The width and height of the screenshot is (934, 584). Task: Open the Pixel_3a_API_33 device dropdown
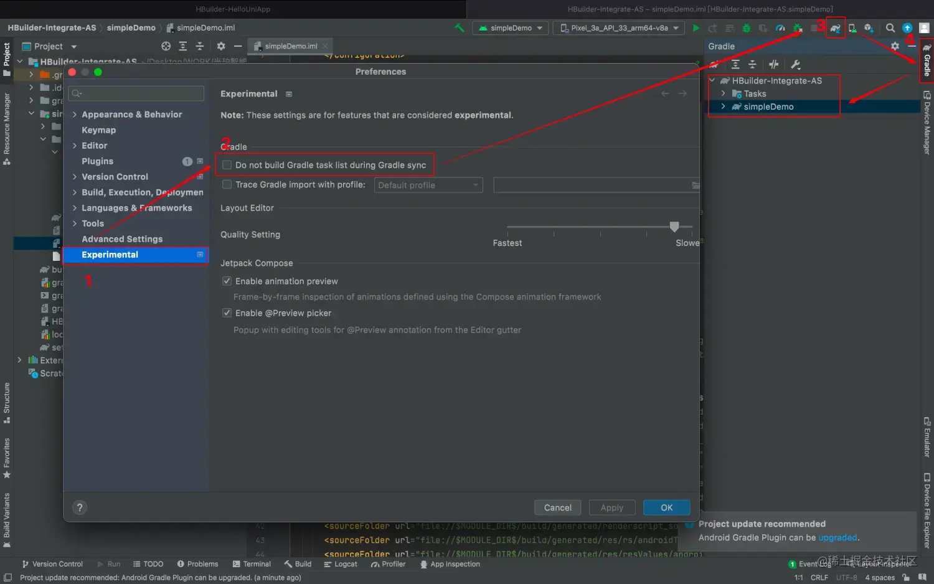(x=618, y=28)
